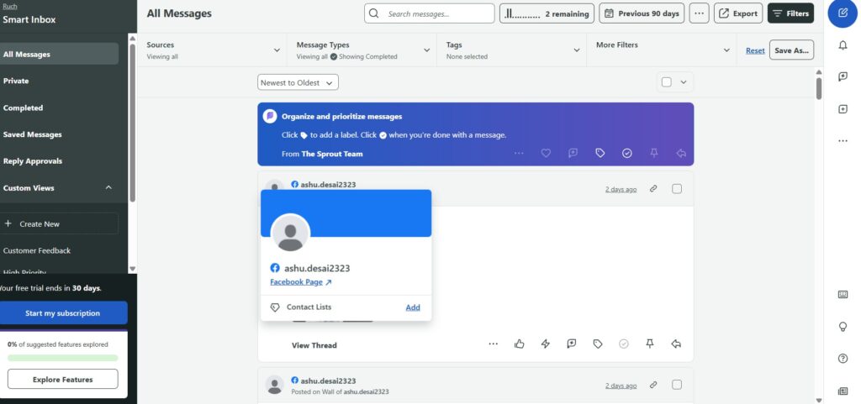
Task: Click checkmark icon on Sprout Team banner
Action: [x=627, y=154]
